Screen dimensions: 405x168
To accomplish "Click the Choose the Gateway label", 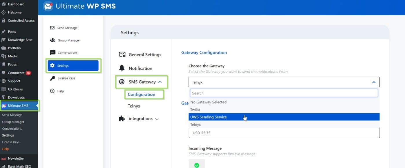I will tap(207, 66).
